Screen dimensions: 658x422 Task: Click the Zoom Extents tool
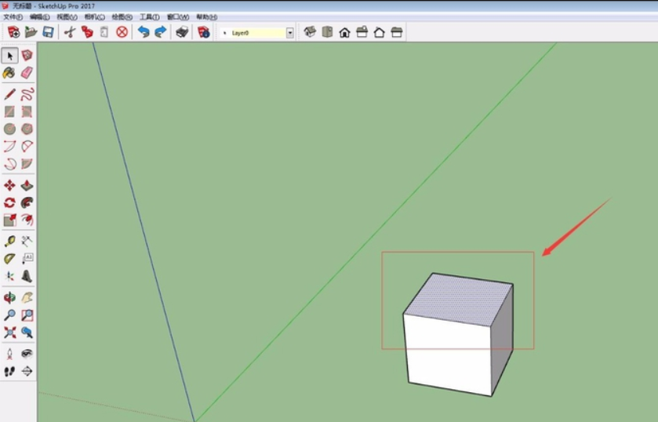(9, 333)
